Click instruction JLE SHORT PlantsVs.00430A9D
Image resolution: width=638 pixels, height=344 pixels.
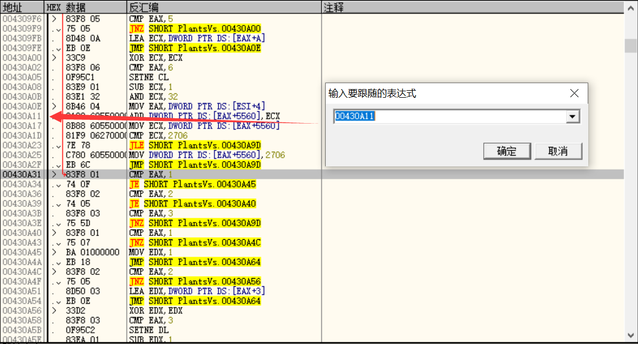coord(195,145)
